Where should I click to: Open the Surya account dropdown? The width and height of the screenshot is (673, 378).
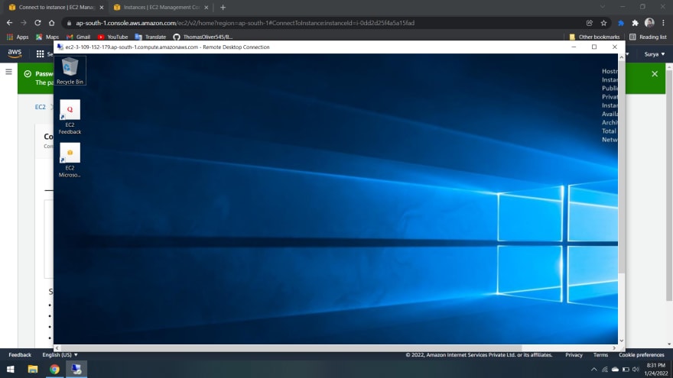655,54
